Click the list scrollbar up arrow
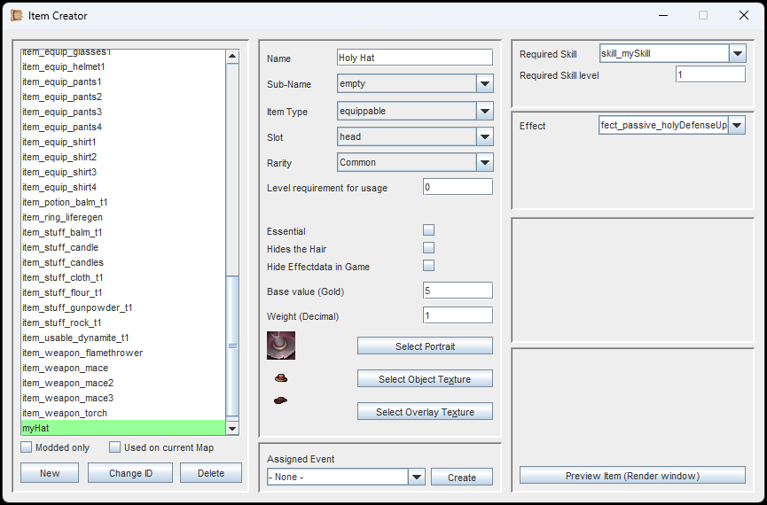 point(232,57)
